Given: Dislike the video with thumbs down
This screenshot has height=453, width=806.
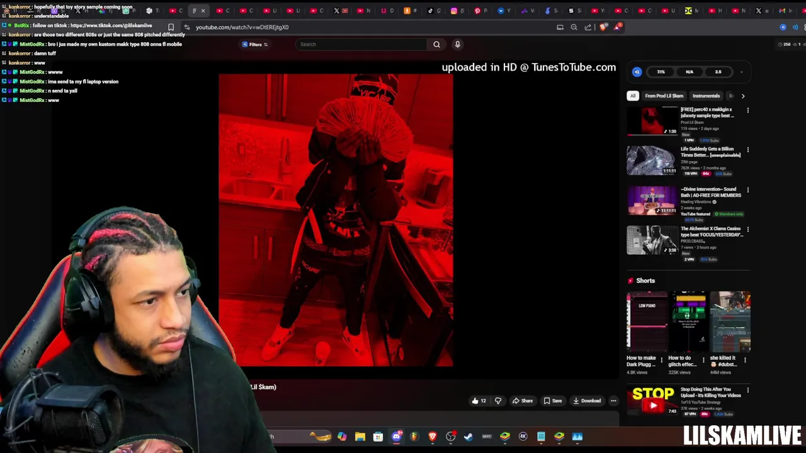Looking at the screenshot, I should 498,401.
